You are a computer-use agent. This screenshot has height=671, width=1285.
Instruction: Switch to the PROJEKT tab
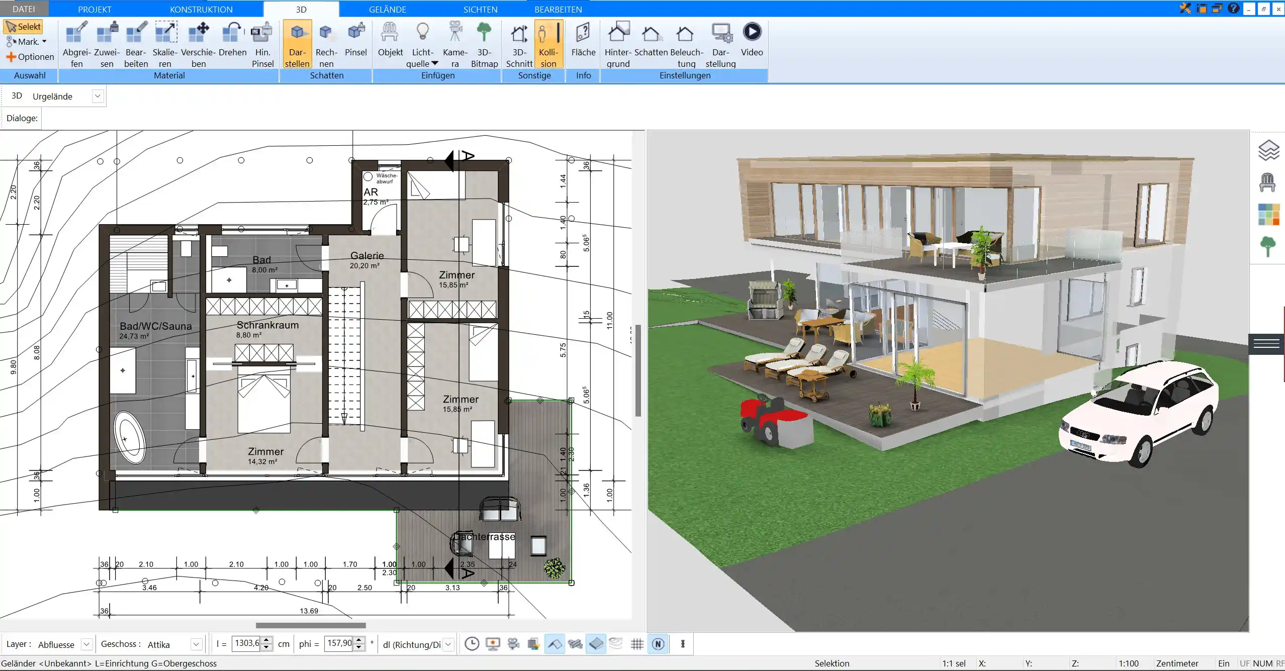point(95,9)
